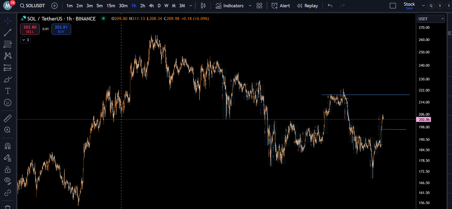Viewport: 452px width, 209px height.
Task: Start bar Replay mode
Action: 308,6
